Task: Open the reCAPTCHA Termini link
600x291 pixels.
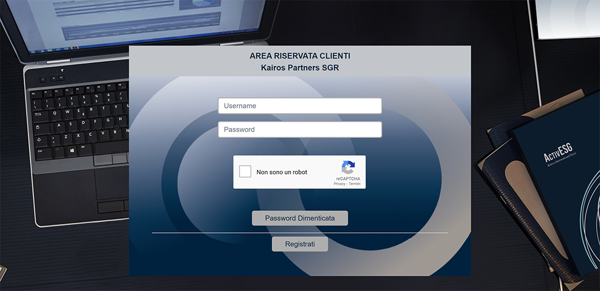Action: pos(354,184)
